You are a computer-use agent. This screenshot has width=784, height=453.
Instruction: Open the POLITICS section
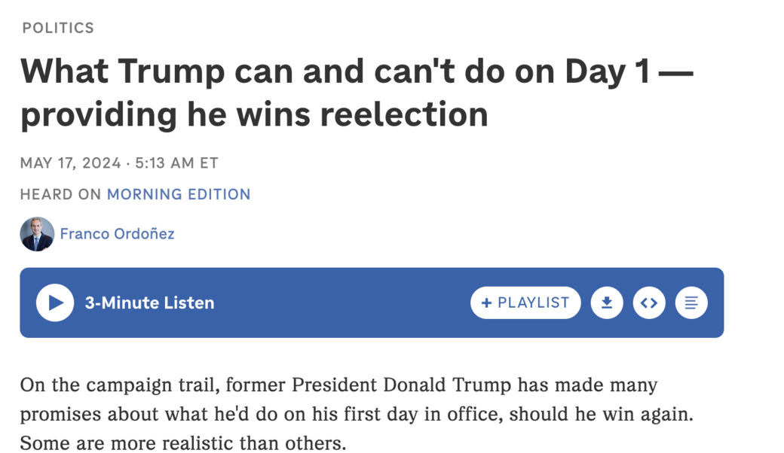pyautogui.click(x=58, y=28)
